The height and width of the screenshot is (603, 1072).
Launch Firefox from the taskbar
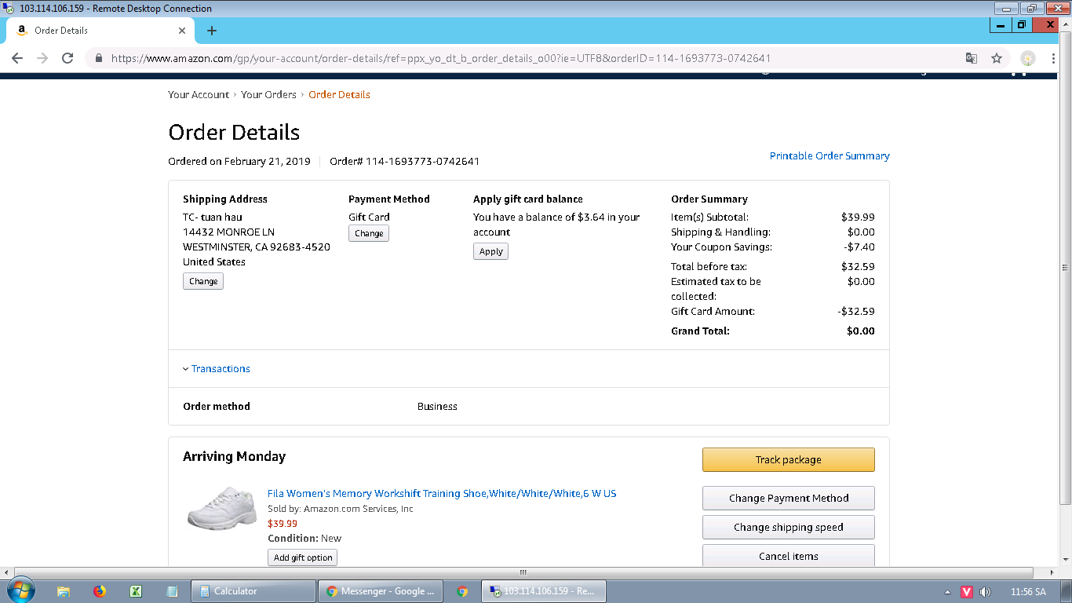100,591
